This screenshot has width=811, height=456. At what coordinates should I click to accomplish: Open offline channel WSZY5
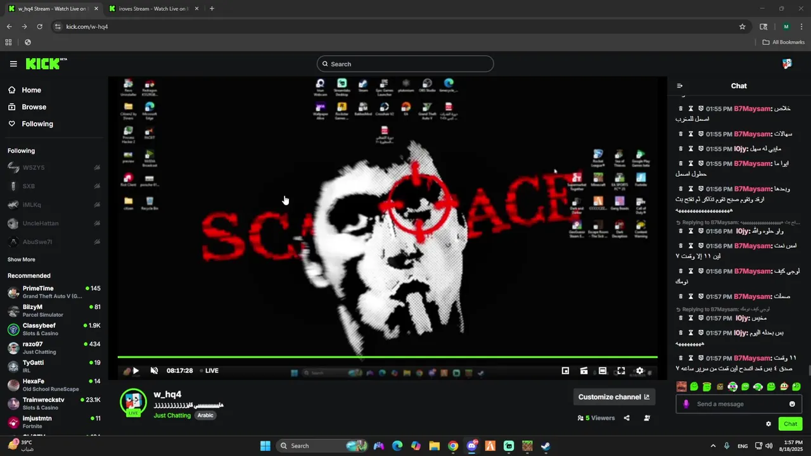[54, 168]
